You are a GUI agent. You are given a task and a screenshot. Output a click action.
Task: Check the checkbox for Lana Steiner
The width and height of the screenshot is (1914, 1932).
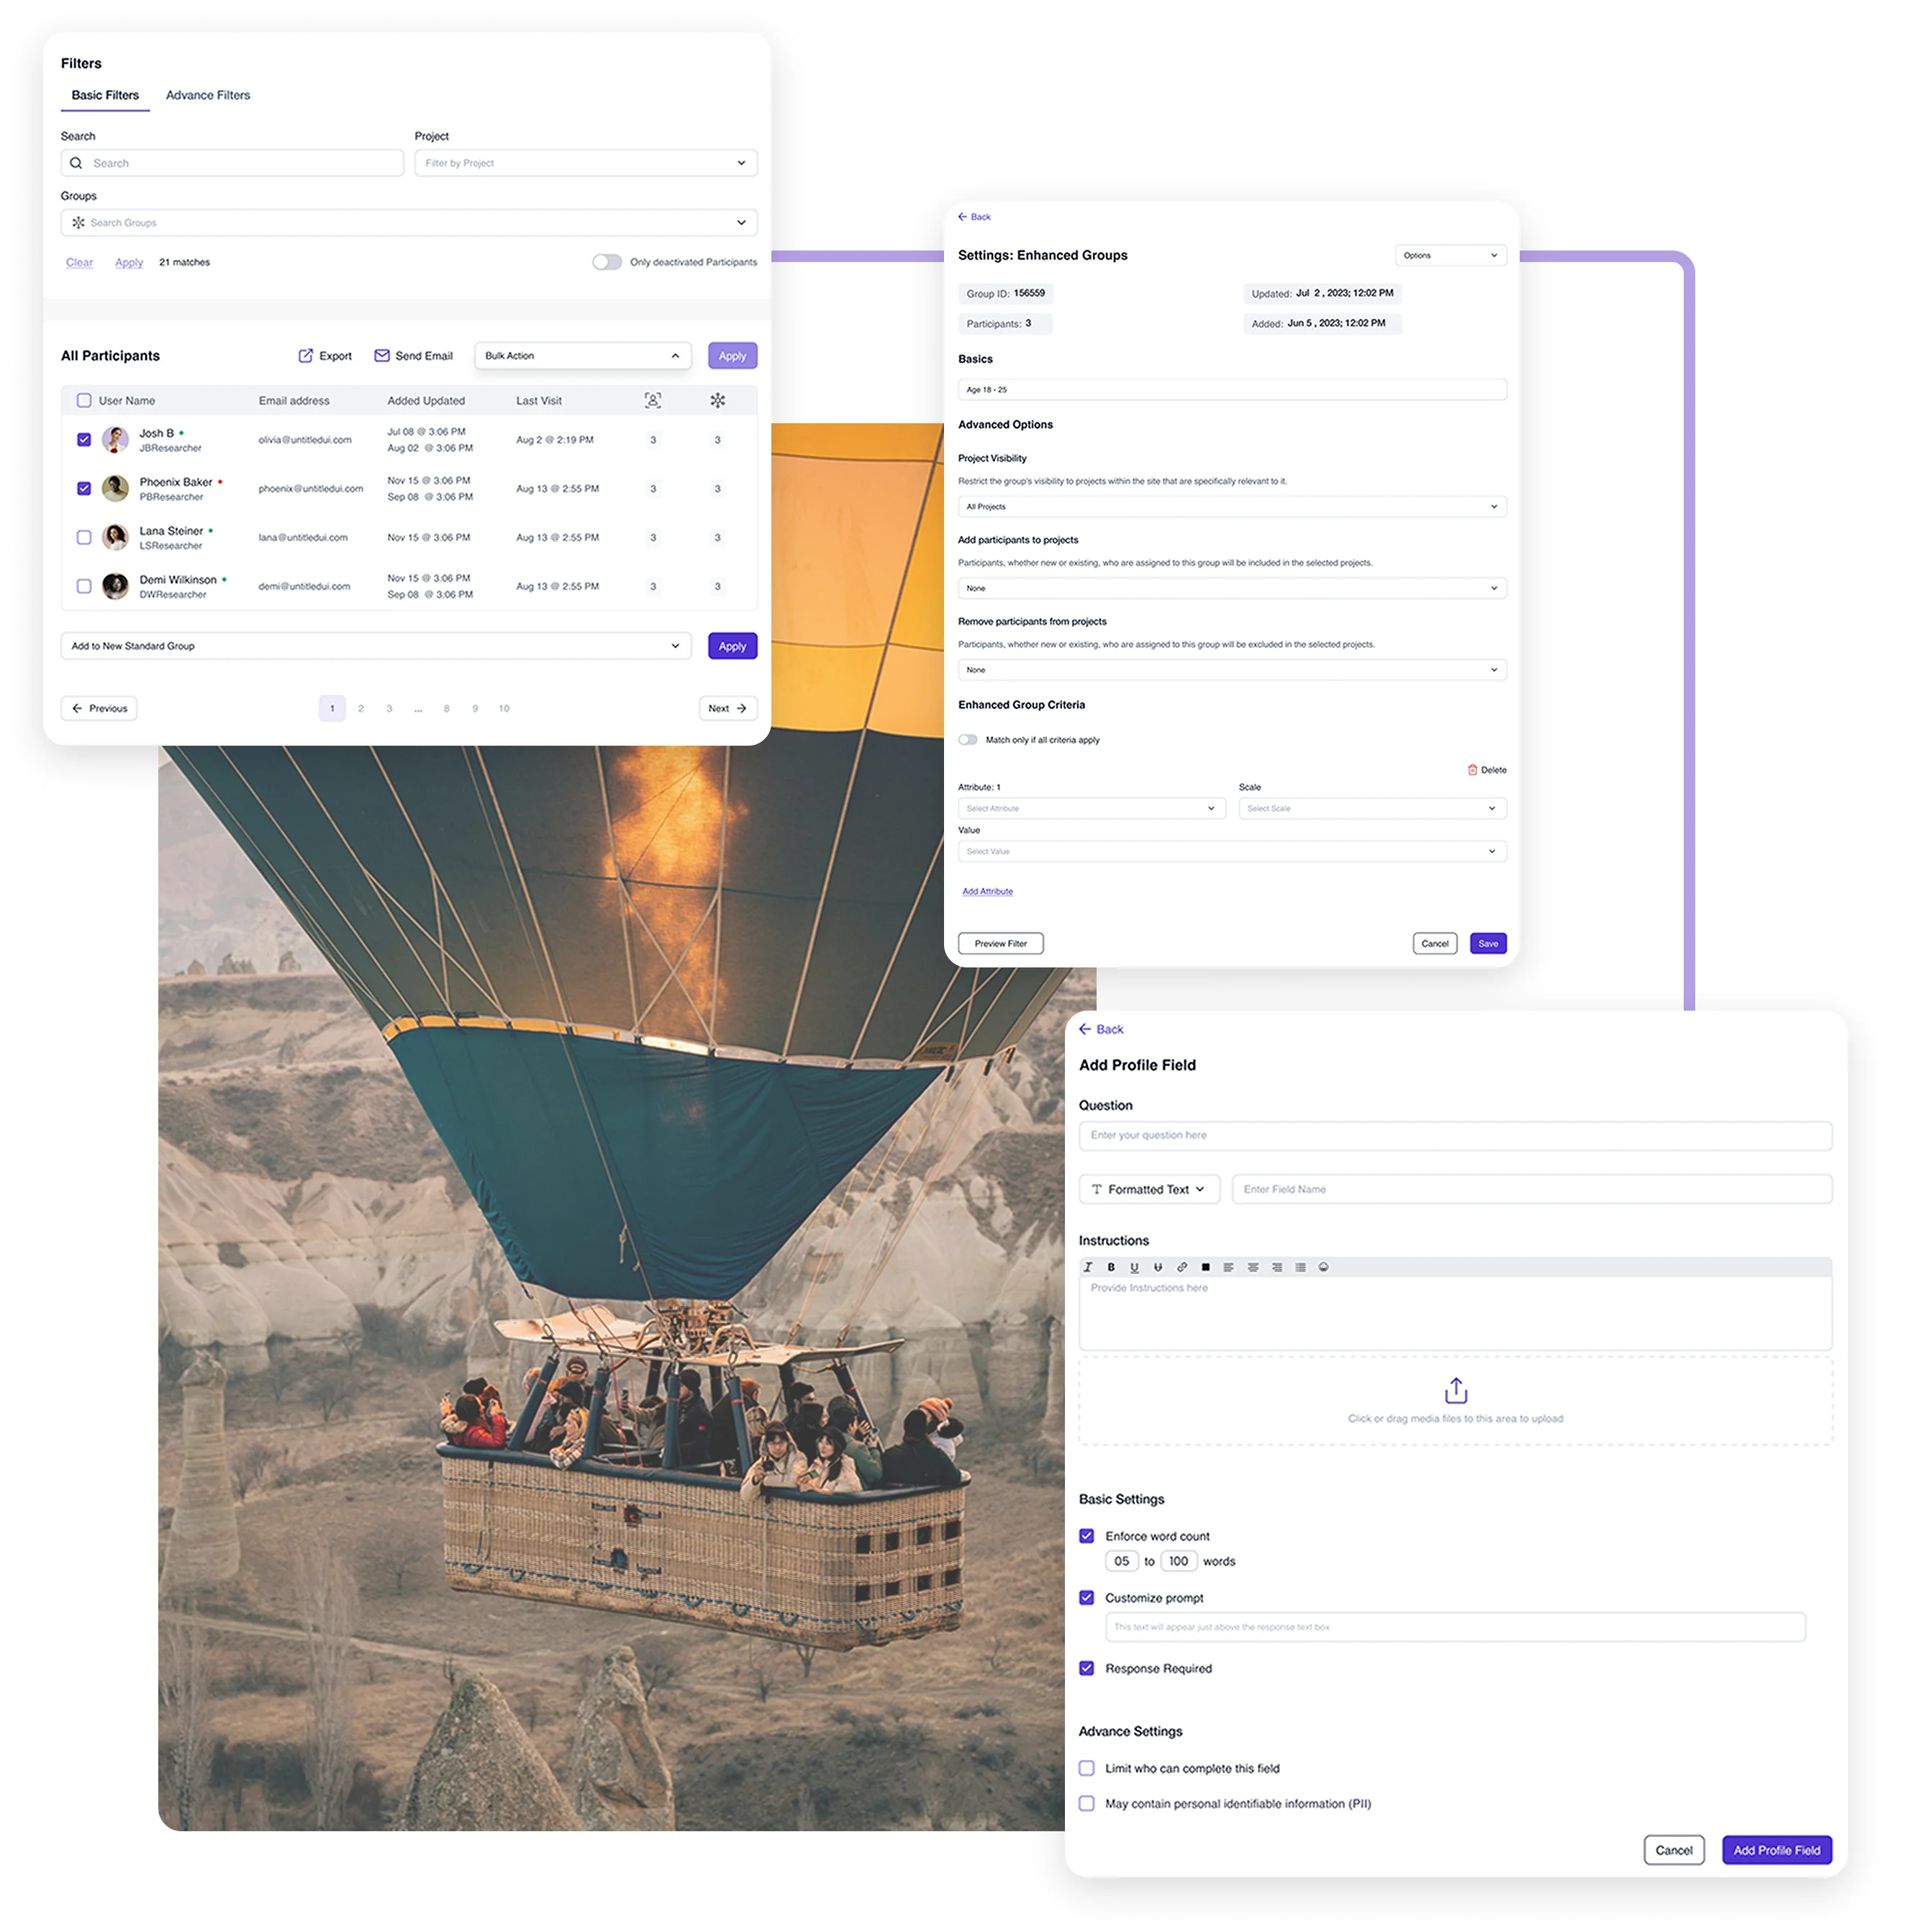pos(84,537)
